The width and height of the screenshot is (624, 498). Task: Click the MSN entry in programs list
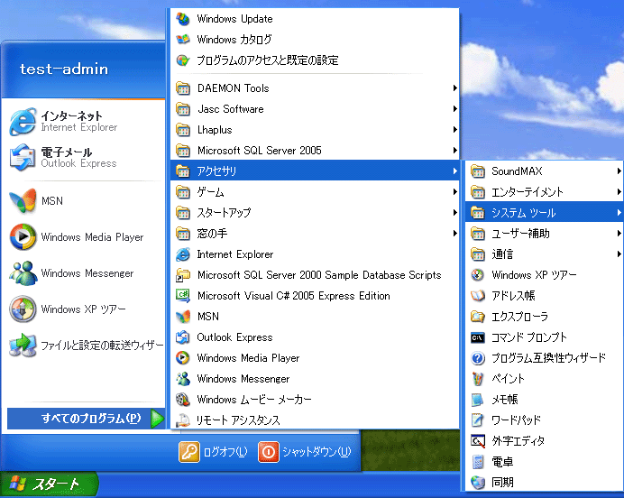point(315,317)
